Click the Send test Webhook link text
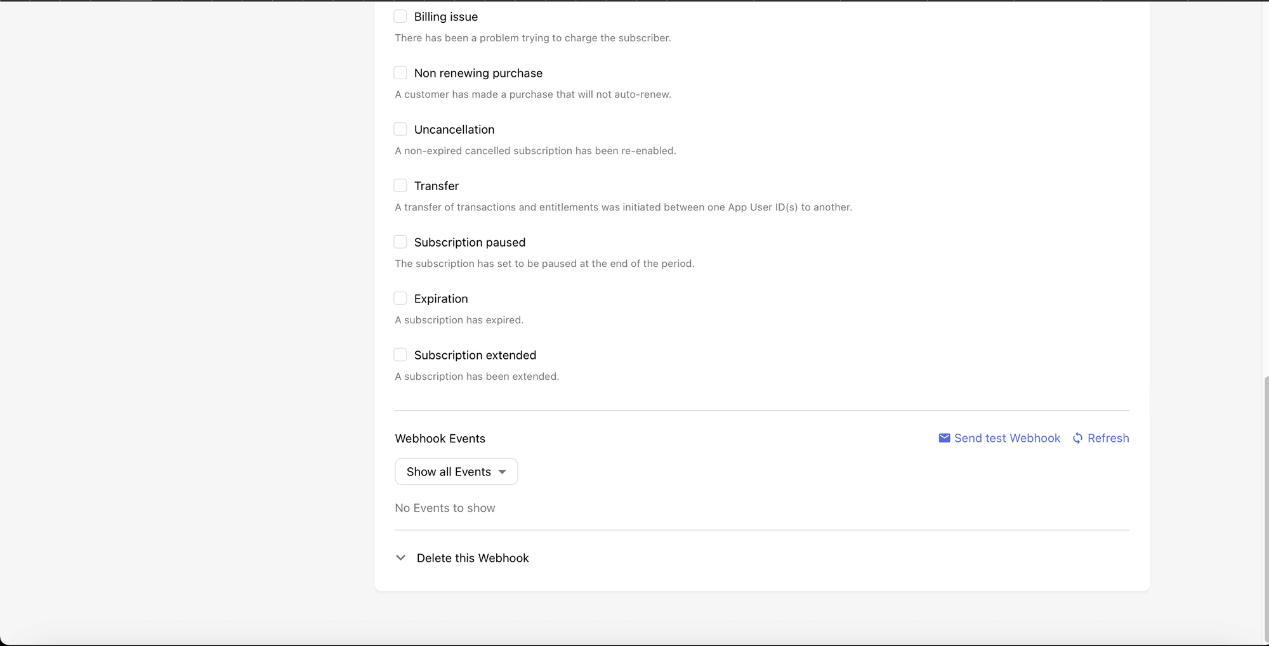 click(1007, 438)
